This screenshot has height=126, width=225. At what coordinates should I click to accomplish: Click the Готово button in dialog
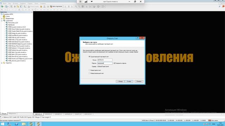(129, 81)
